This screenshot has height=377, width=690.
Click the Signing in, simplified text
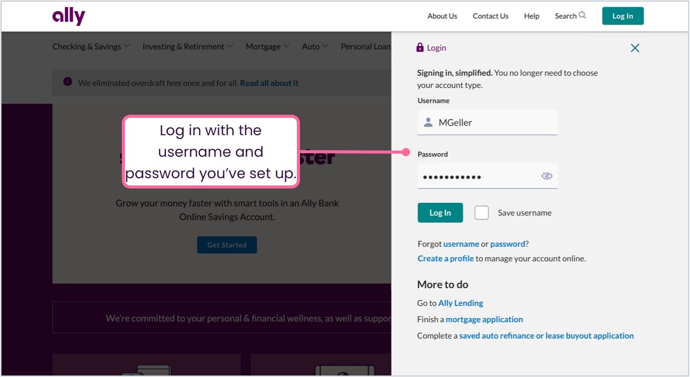pyautogui.click(x=455, y=73)
